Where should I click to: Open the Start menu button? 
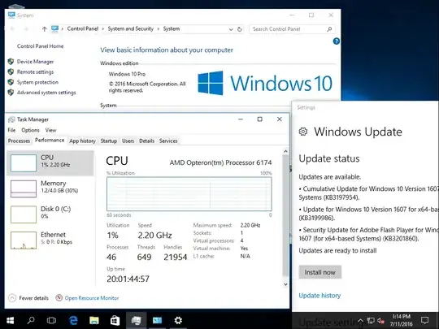(x=10, y=320)
